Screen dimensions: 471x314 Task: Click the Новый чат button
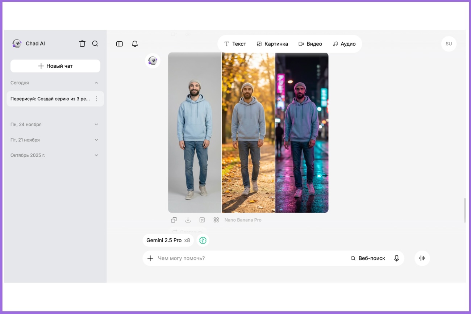point(55,66)
